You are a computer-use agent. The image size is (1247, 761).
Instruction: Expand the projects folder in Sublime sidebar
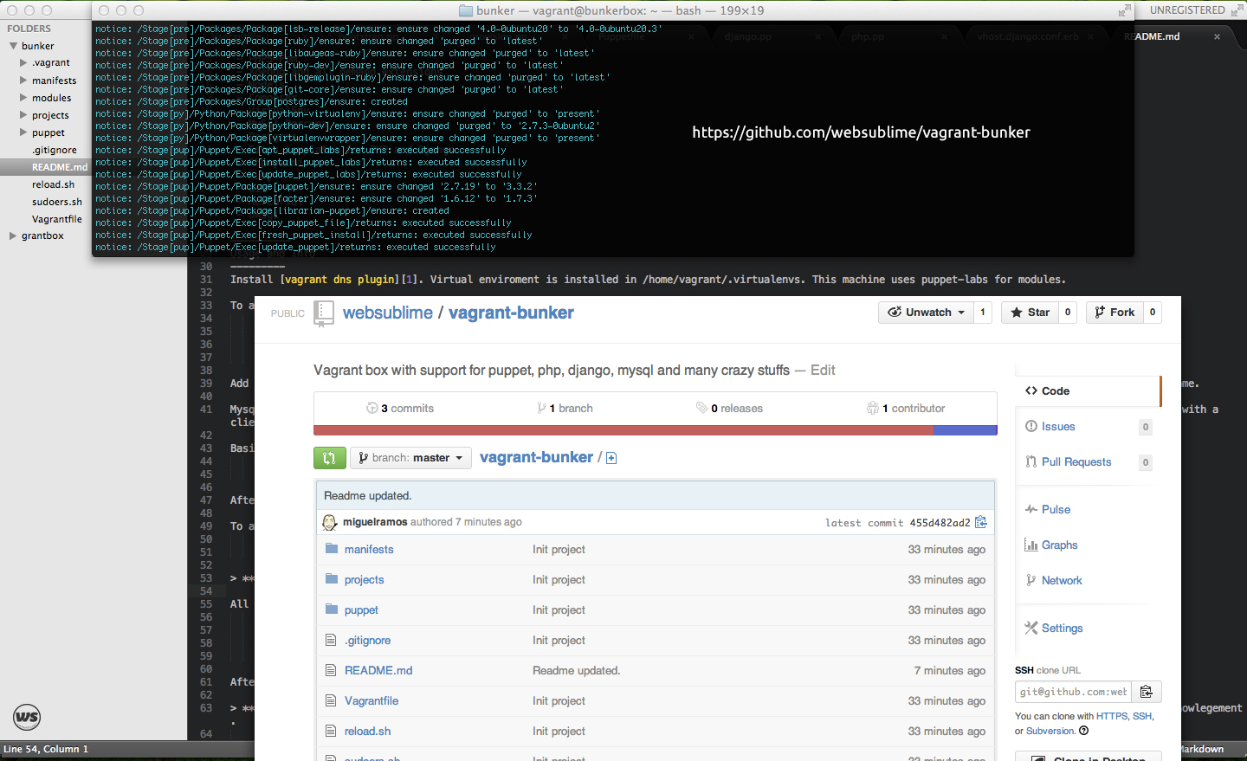23,115
